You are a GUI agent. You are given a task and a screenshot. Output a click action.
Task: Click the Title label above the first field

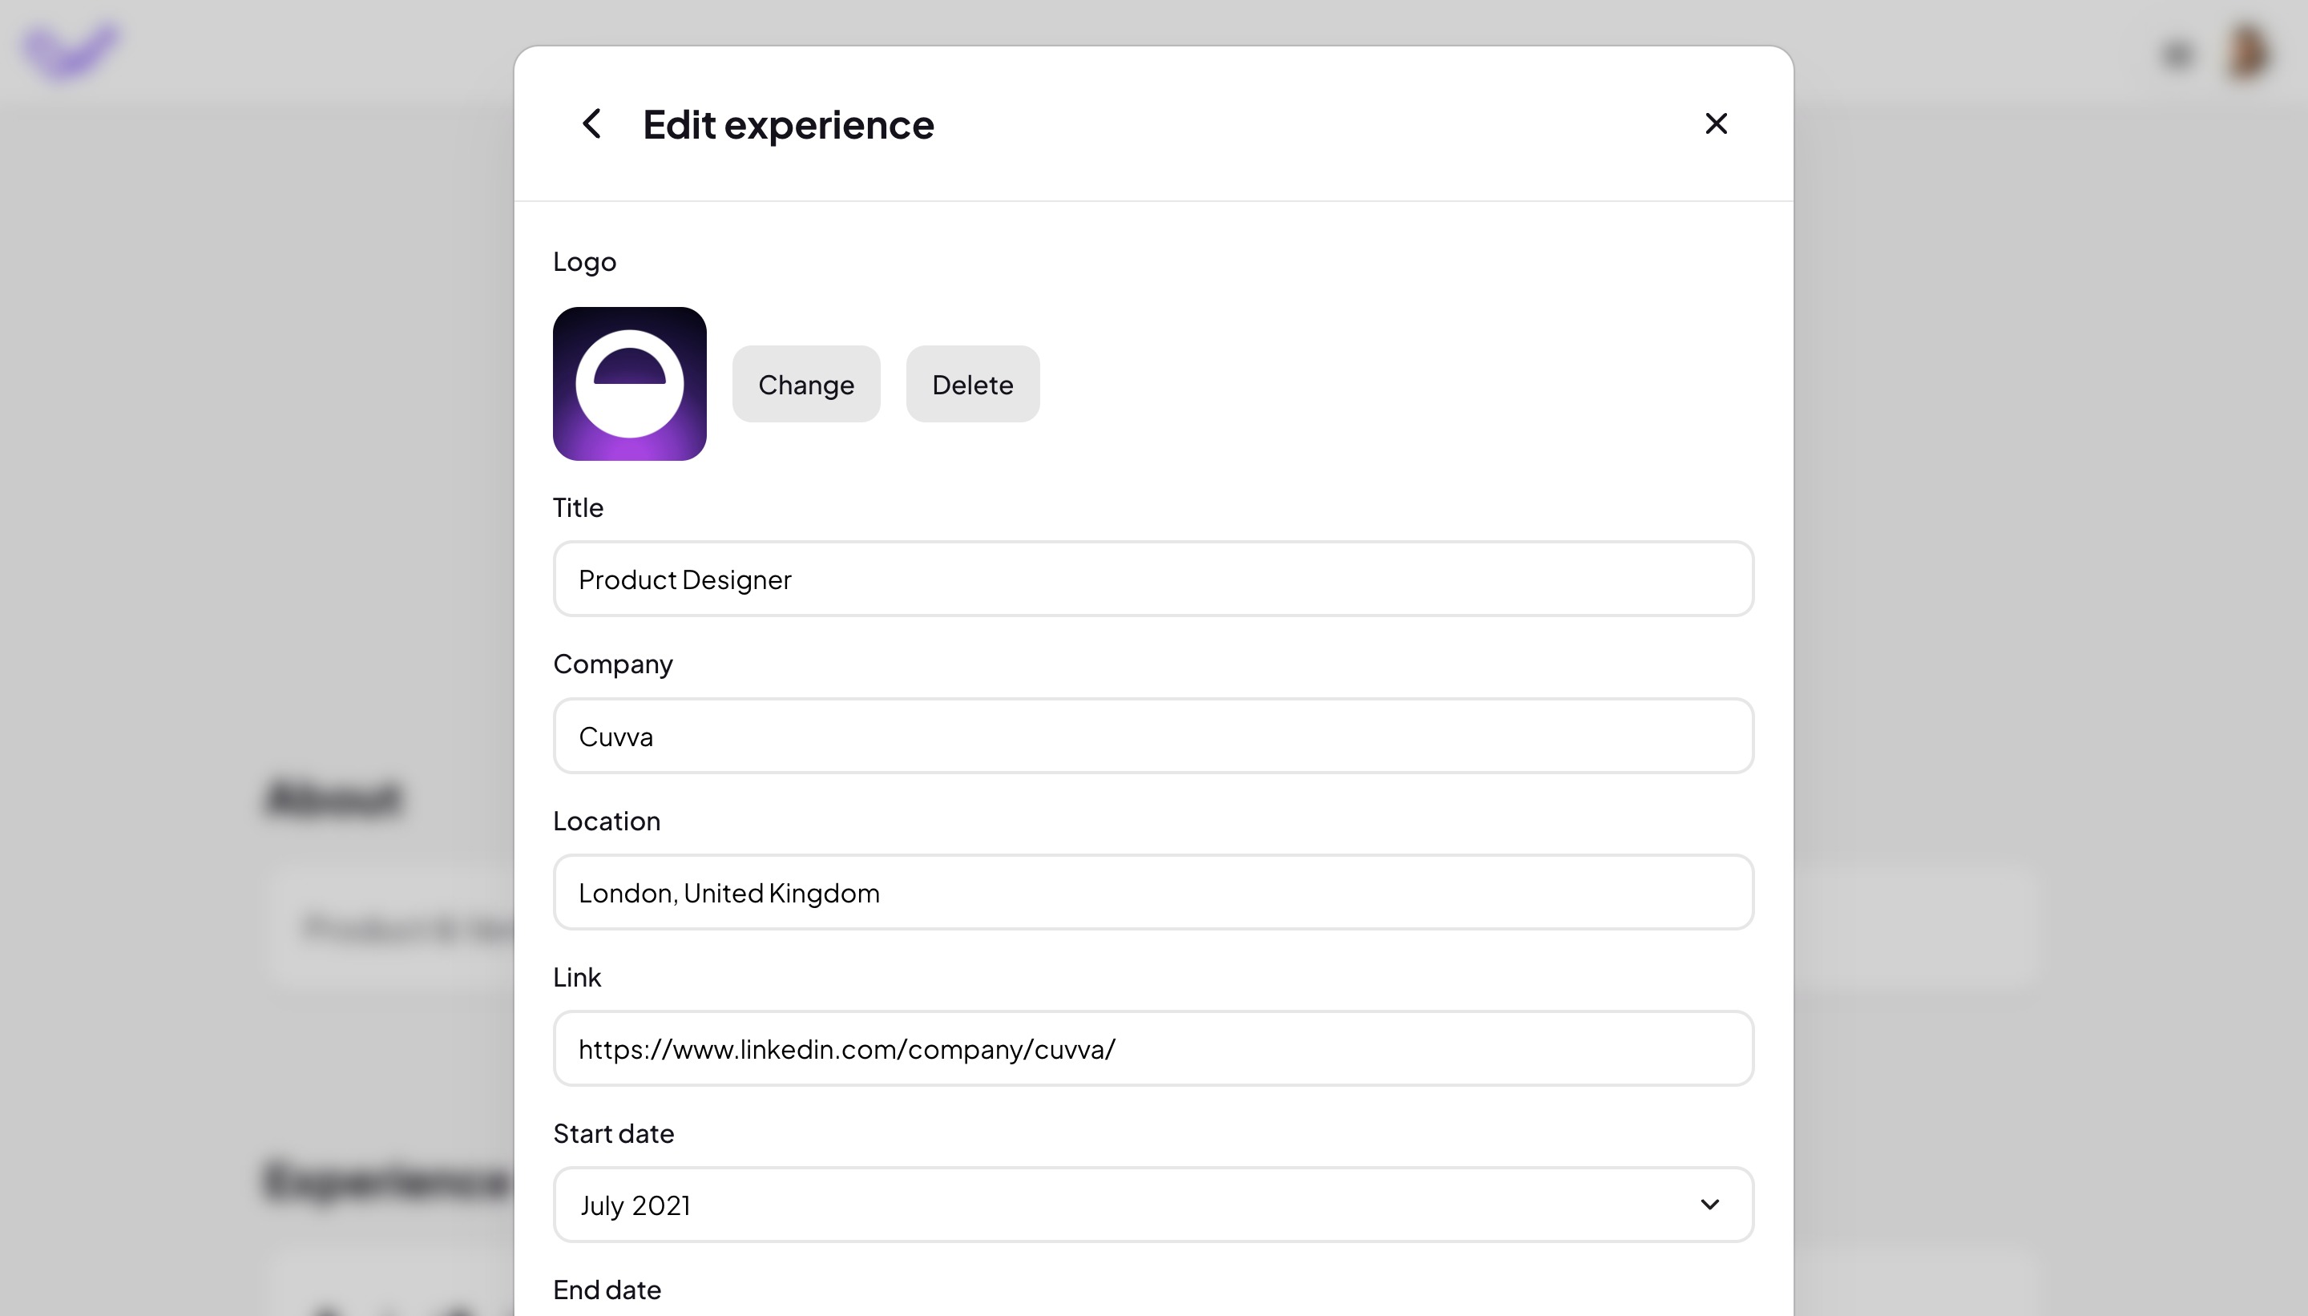[x=578, y=507]
